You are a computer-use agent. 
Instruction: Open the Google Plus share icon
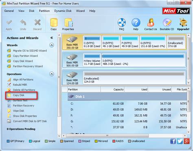[x=186, y=141]
